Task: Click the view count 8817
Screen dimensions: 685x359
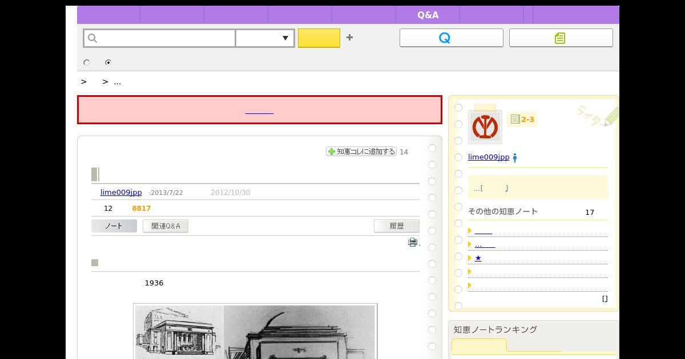Action: pos(142,209)
